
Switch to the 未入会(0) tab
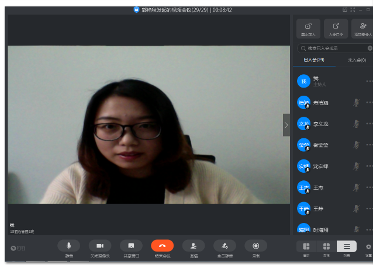point(357,60)
